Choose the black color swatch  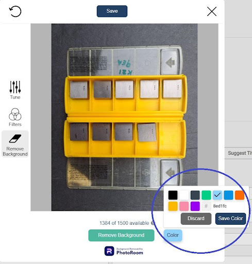tap(173, 195)
